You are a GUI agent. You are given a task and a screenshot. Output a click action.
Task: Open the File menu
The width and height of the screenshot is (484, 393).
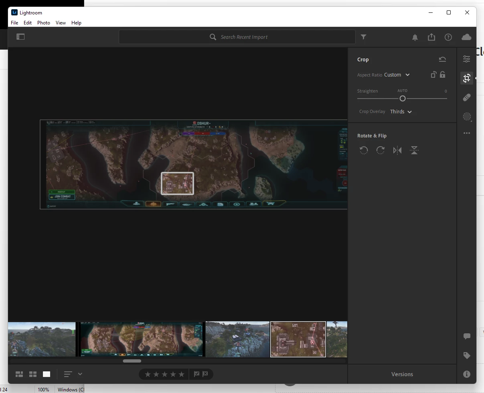[14, 23]
